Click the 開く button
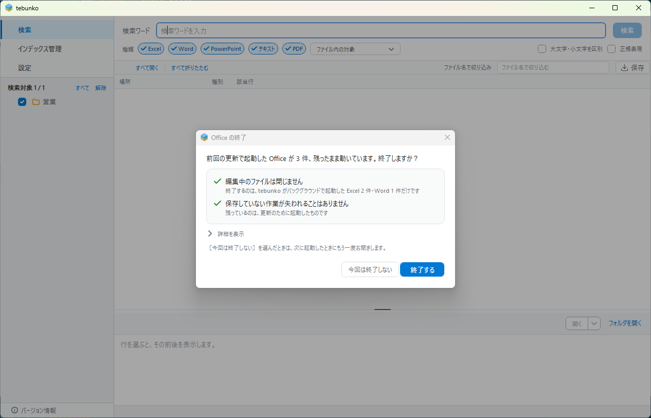This screenshot has width=651, height=418. click(577, 323)
